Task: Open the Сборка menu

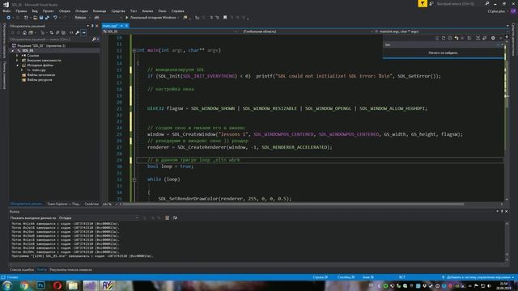Action: click(x=65, y=11)
